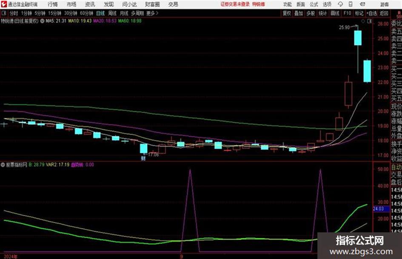
Task: Click the 叠加 overlay toolbar button
Action: [299, 13]
